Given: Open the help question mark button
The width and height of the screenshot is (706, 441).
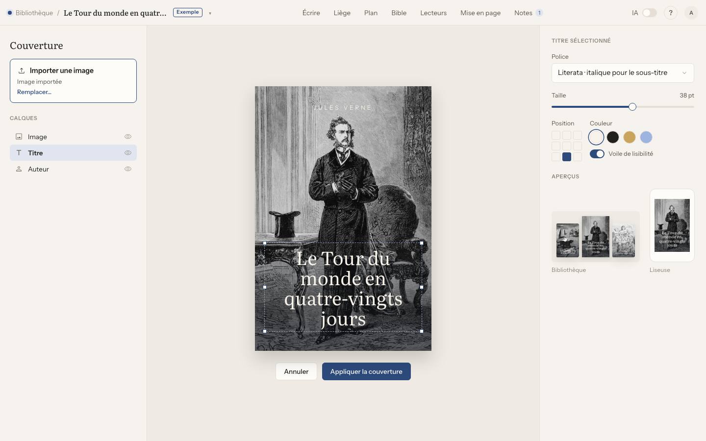Looking at the screenshot, I should pyautogui.click(x=671, y=13).
